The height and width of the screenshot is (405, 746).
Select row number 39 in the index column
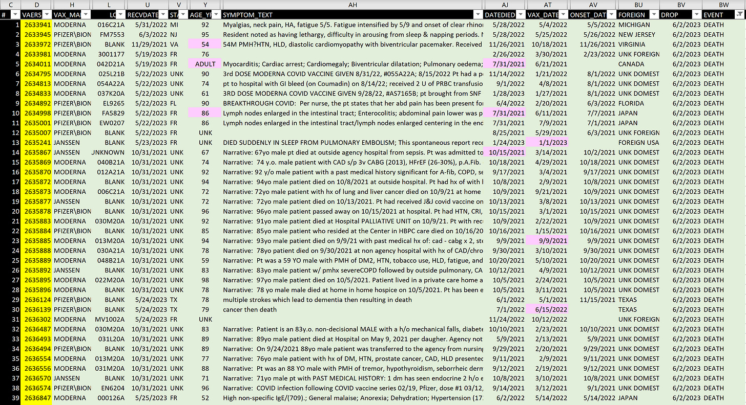pos(10,398)
